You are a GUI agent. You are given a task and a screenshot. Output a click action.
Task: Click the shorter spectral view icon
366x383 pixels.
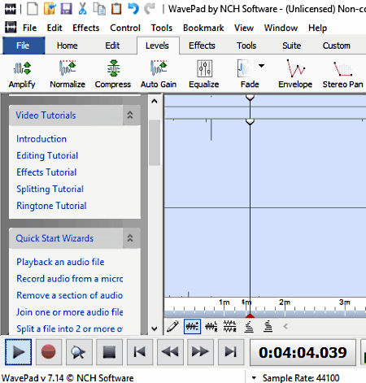pos(249,326)
